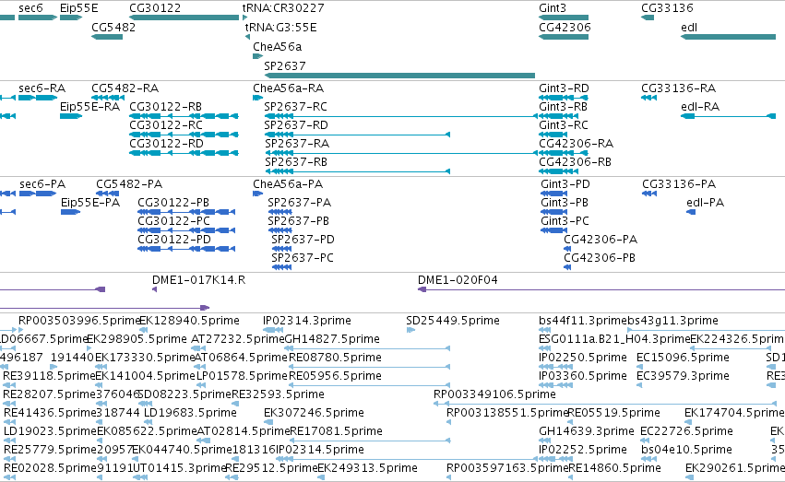
Task: Click the CG42306-RB transcript label
Action: pos(575,162)
